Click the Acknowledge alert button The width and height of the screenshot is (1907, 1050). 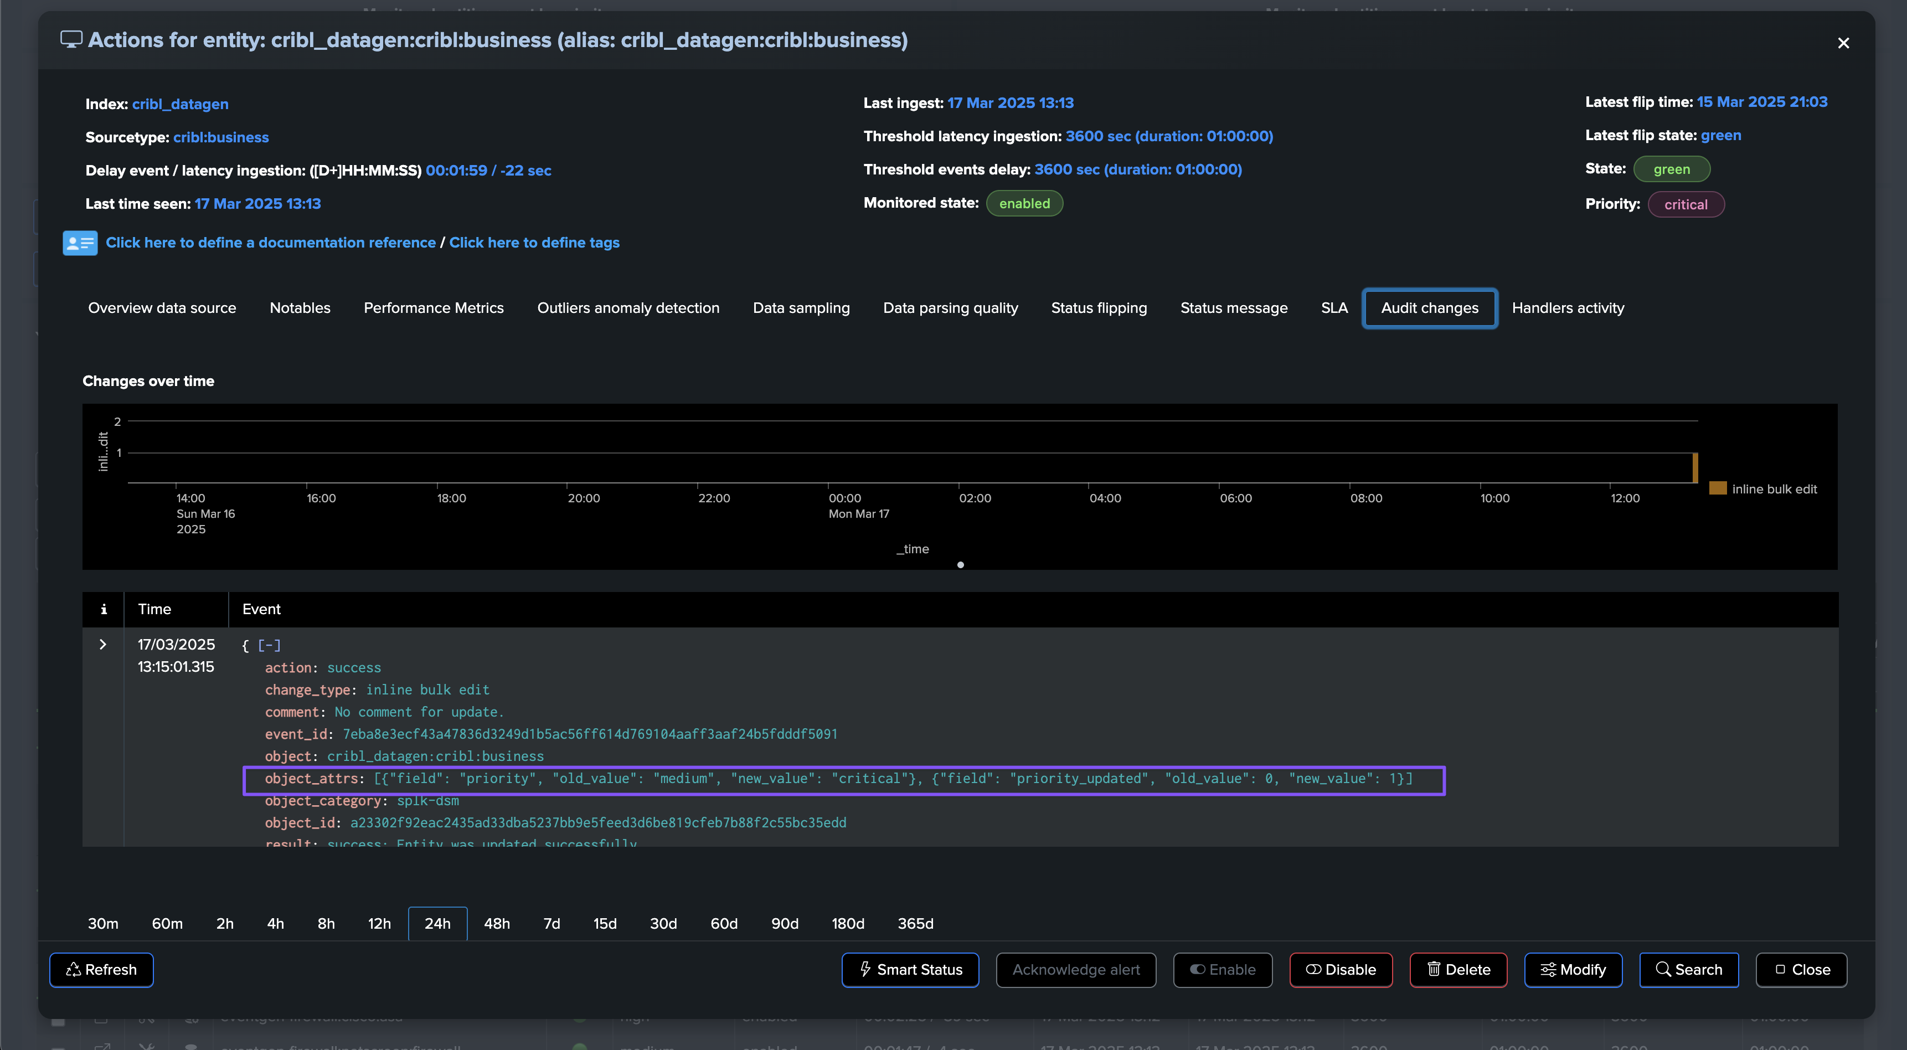click(x=1076, y=970)
